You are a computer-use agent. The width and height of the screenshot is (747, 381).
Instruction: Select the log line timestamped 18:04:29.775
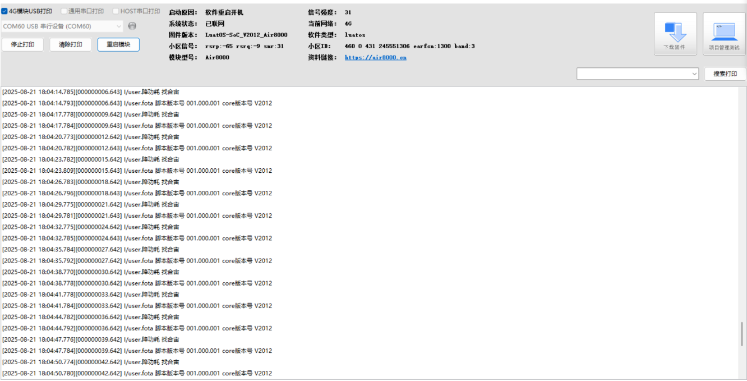pos(91,204)
